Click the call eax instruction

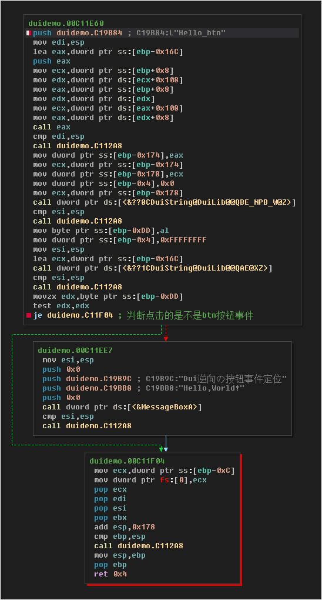[52, 127]
